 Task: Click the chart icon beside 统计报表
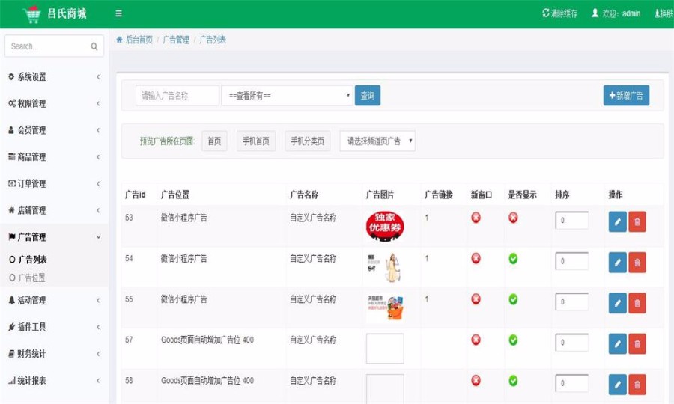[11, 380]
